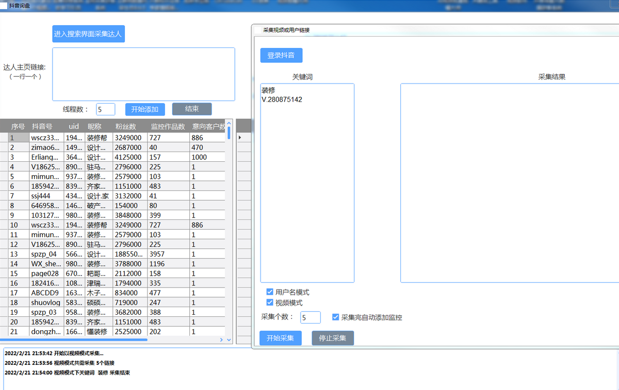Toggle the 用户名模式 checkbox
This screenshot has height=390, width=619.
click(x=270, y=292)
